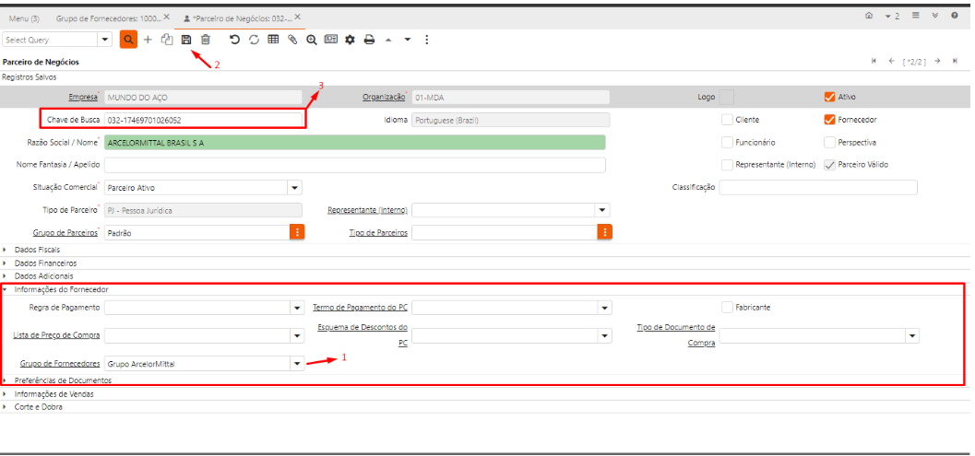975x456 pixels.
Task: Open the Situação Comercial dropdown
Action: (295, 187)
